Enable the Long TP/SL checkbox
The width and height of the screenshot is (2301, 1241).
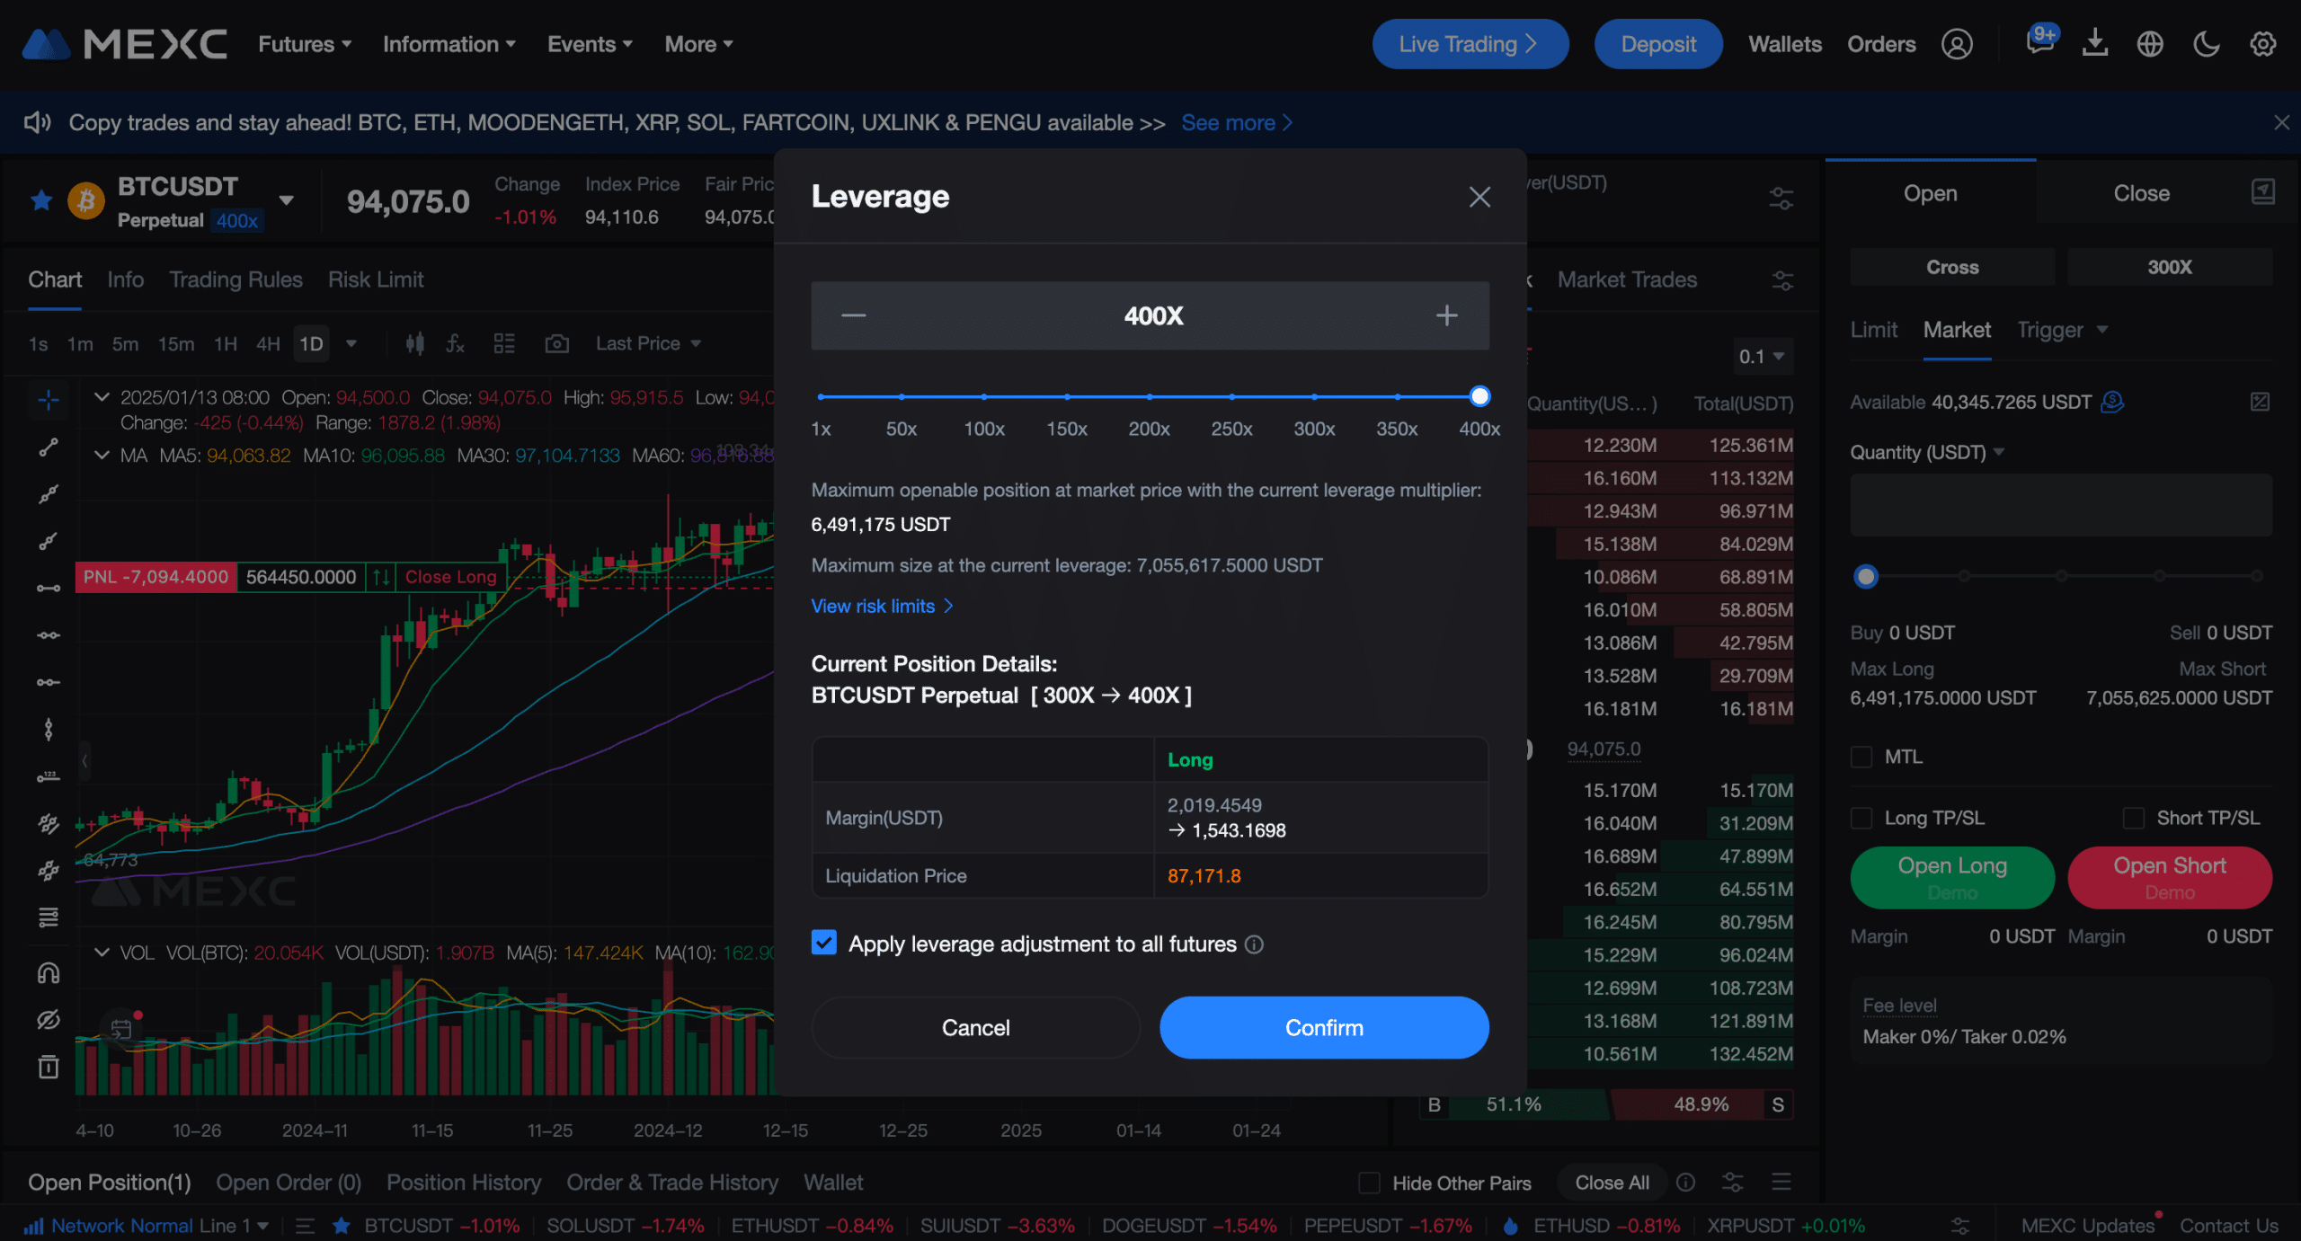click(1861, 818)
